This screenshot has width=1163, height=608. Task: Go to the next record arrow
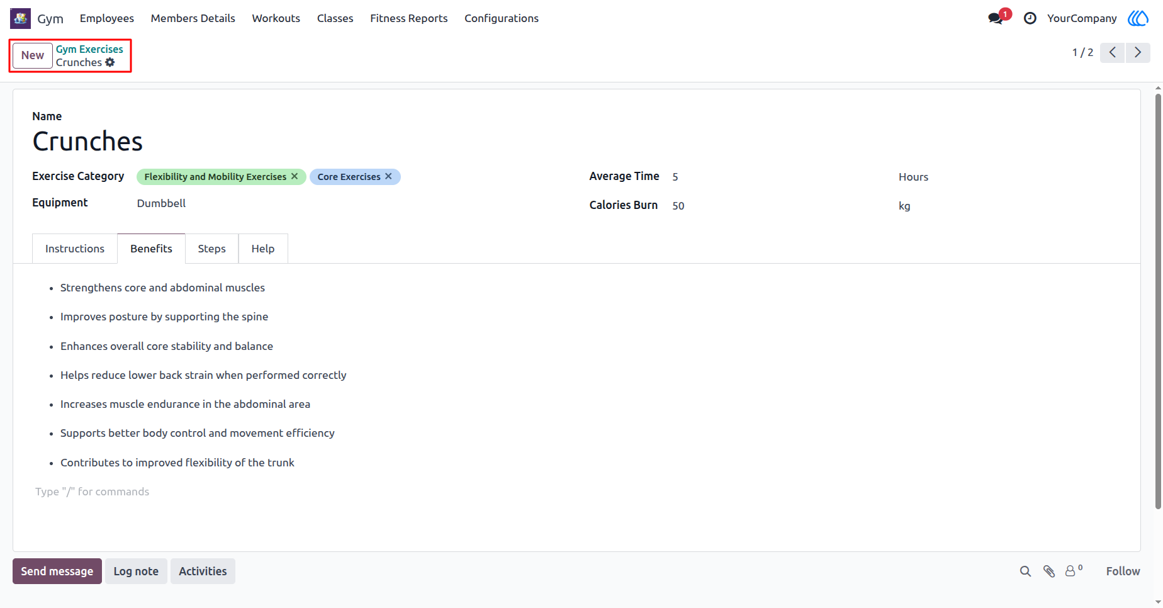coord(1138,52)
